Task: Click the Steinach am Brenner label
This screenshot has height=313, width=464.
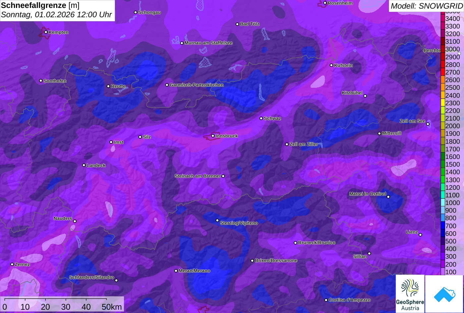Action: pos(198,176)
